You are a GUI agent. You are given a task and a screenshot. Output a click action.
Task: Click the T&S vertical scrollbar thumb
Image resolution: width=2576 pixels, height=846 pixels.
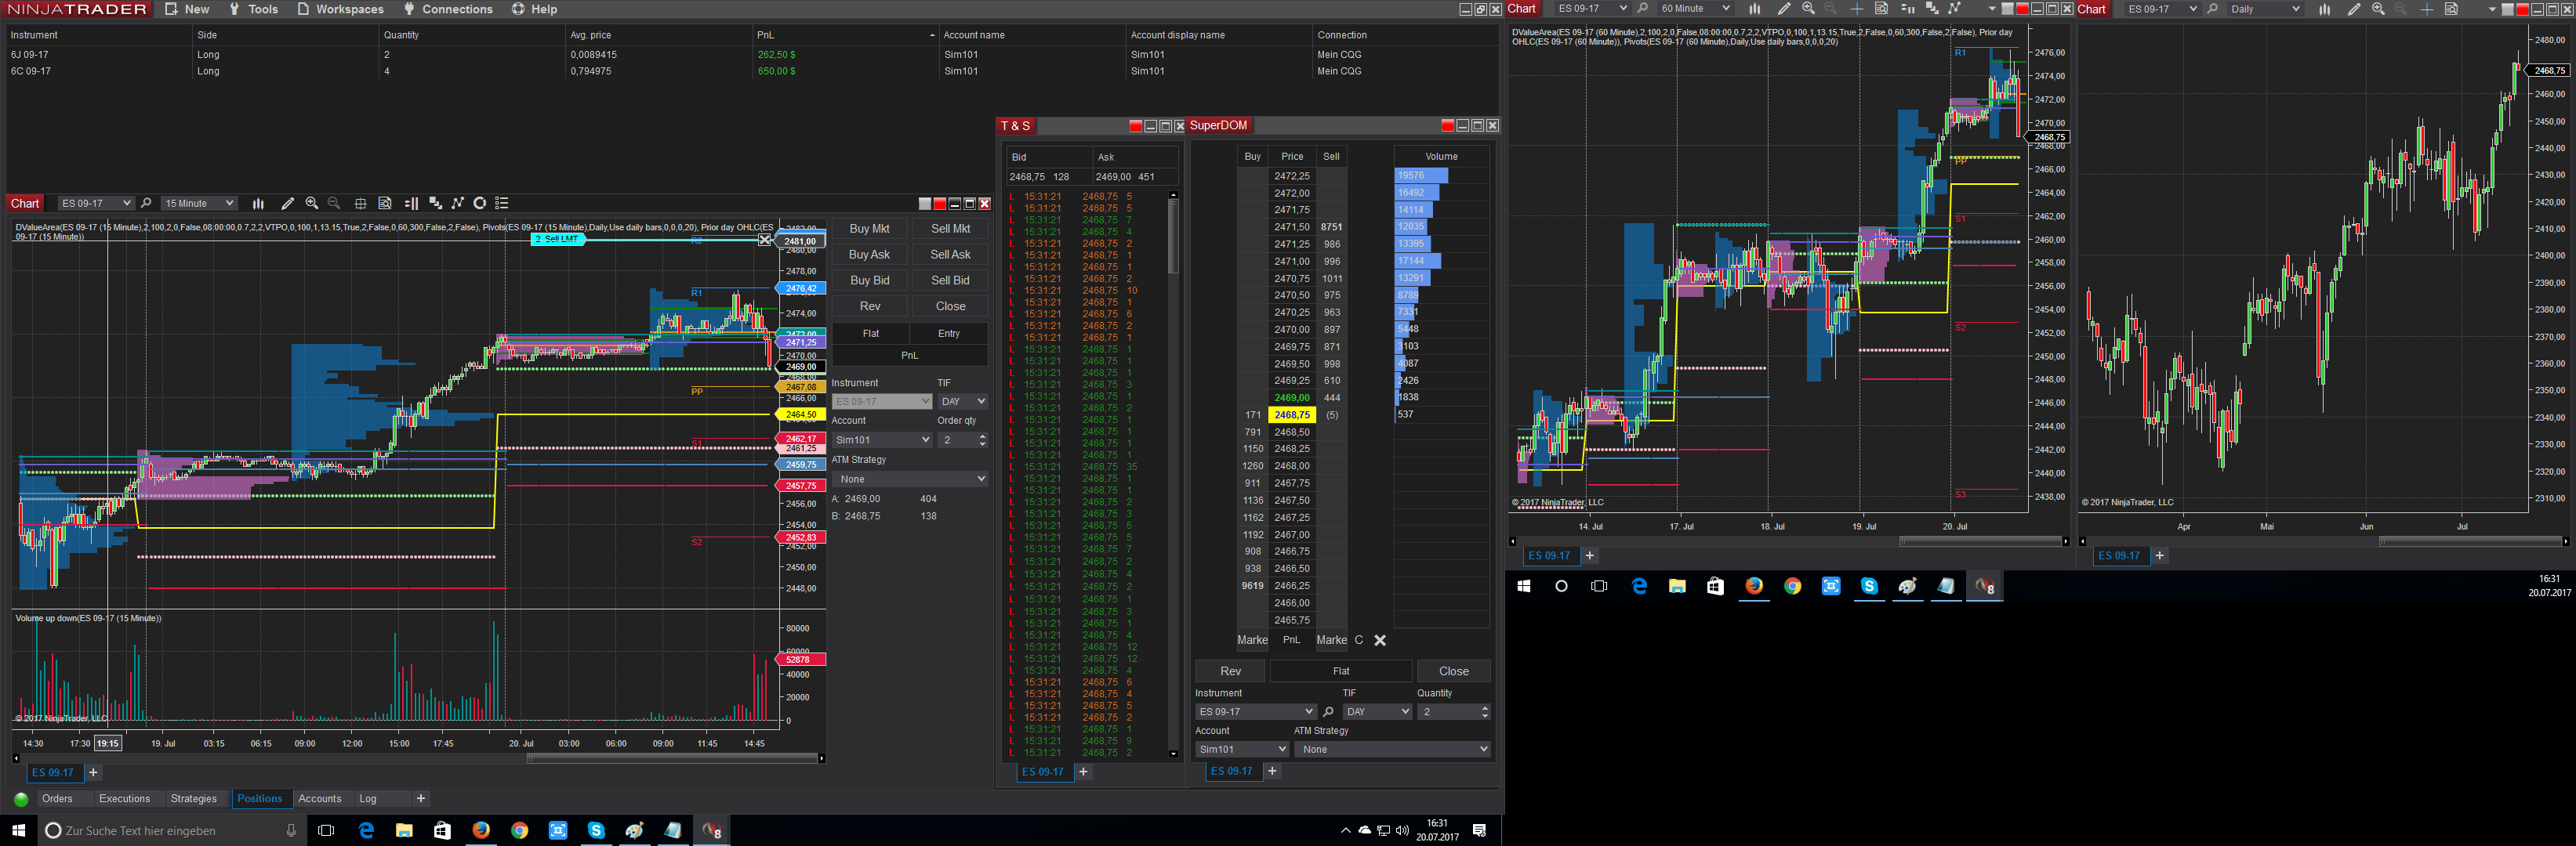pyautogui.click(x=1173, y=235)
